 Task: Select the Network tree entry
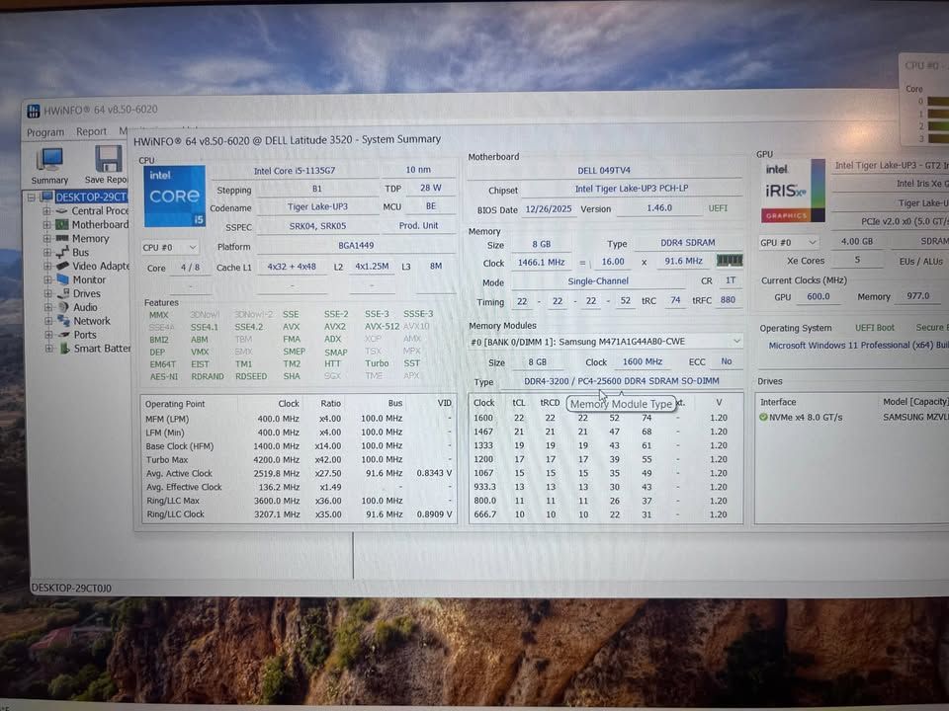click(x=92, y=321)
